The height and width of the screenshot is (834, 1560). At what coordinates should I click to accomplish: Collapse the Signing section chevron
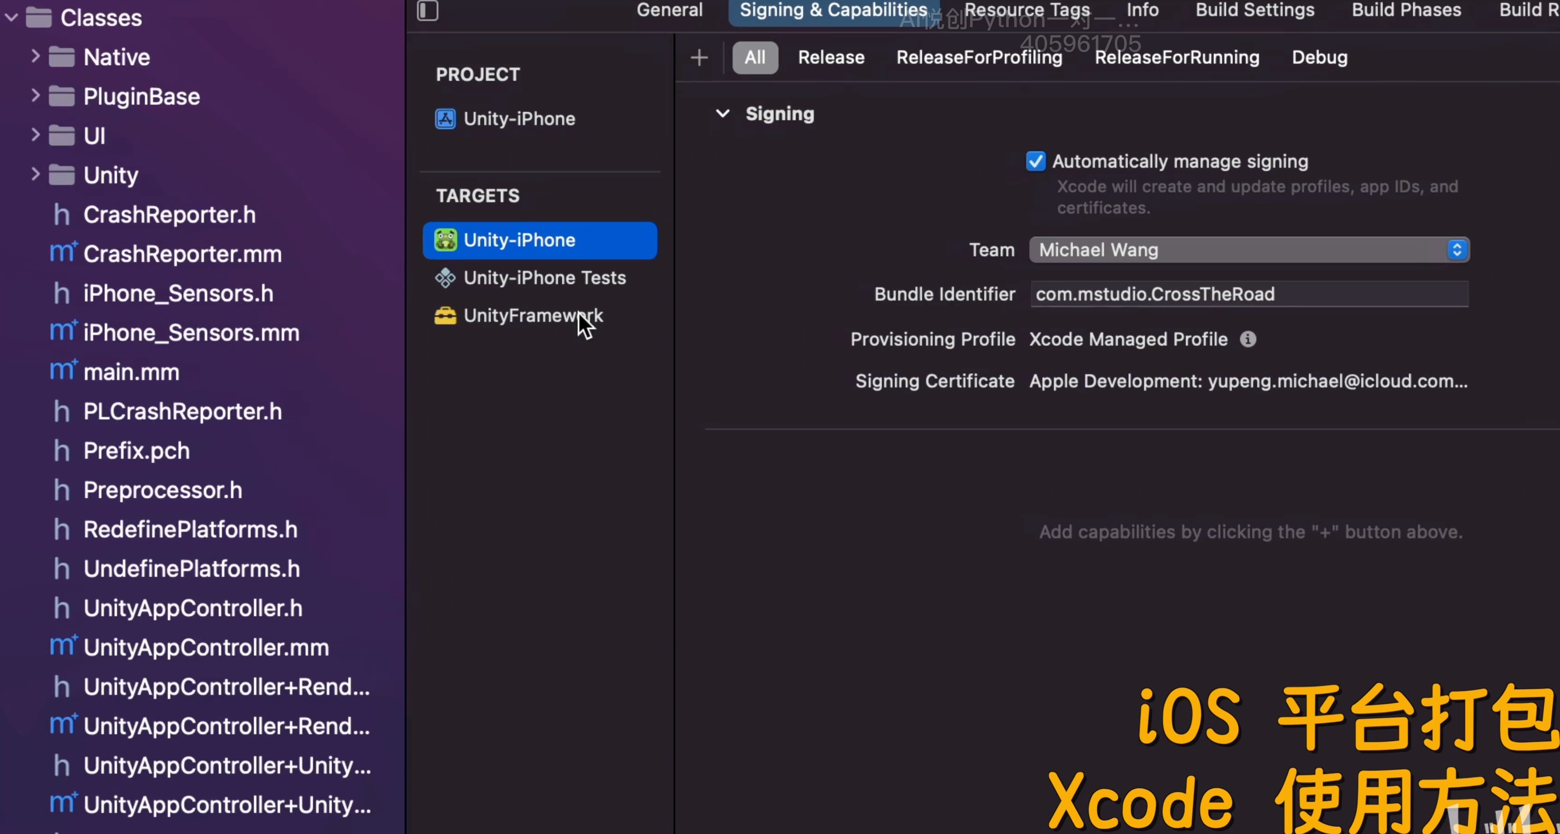tap(722, 113)
